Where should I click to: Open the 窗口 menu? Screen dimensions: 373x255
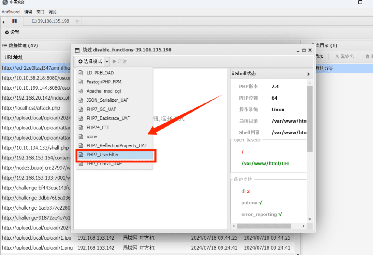pos(40,12)
